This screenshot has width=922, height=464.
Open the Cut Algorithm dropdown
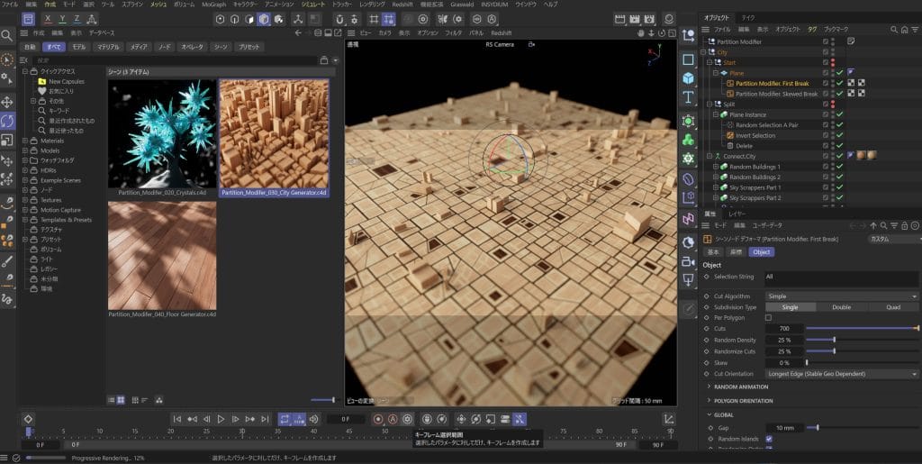[x=841, y=296]
